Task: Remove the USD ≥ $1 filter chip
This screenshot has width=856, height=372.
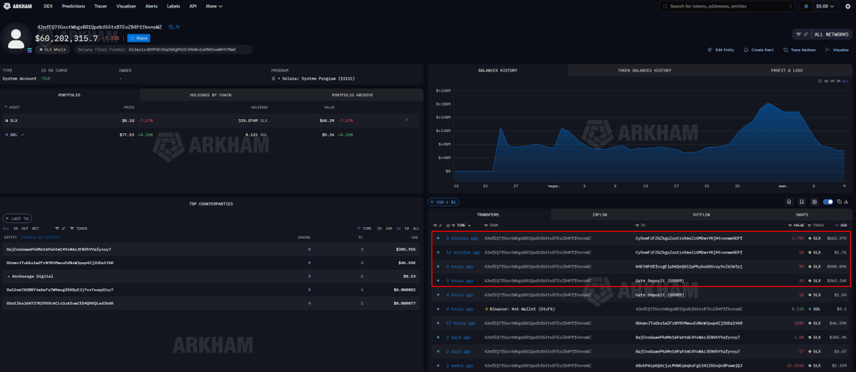Action: [432, 202]
